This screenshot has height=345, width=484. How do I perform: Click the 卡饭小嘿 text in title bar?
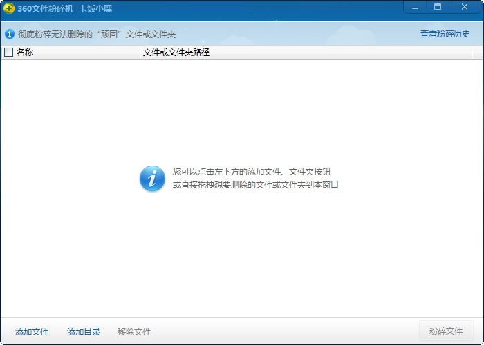point(95,8)
